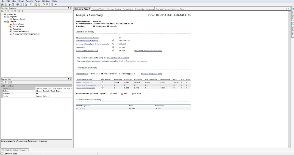Click the Move Down arrow in Session Explorer
Image resolution: width=294 pixels, height=155 pixels.
click(x=23, y=11)
